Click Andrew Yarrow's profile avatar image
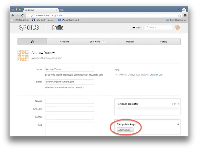The height and width of the screenshot is (150, 198). [23, 56]
